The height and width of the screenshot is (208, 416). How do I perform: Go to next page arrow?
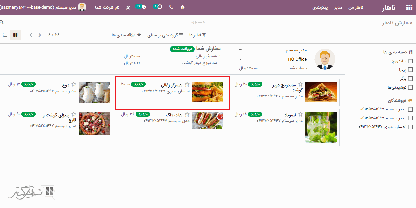point(31,35)
